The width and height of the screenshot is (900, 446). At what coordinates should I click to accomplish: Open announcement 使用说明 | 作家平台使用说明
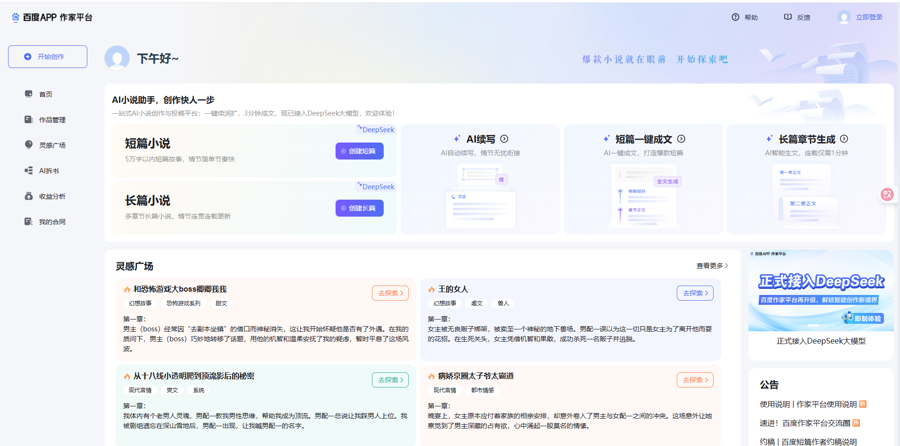tap(808, 404)
